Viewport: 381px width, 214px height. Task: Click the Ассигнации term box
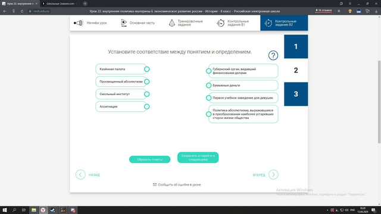121,106
